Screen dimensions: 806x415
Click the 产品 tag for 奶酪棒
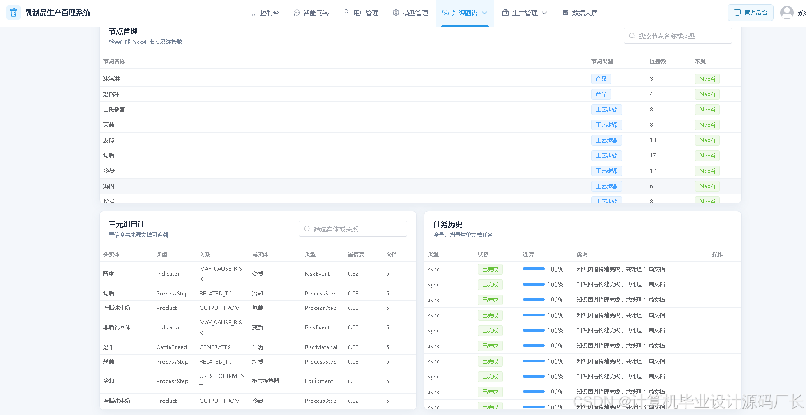tap(601, 94)
